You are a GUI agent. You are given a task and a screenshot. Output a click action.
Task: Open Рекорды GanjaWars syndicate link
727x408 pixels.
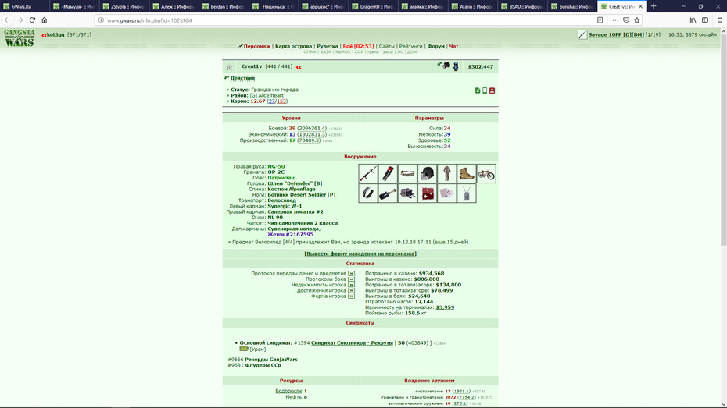[271, 360]
